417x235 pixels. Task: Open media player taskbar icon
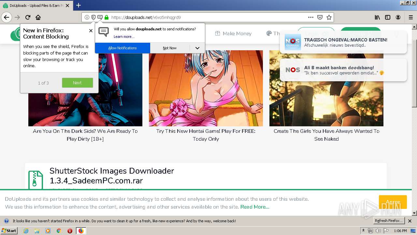pos(48,231)
